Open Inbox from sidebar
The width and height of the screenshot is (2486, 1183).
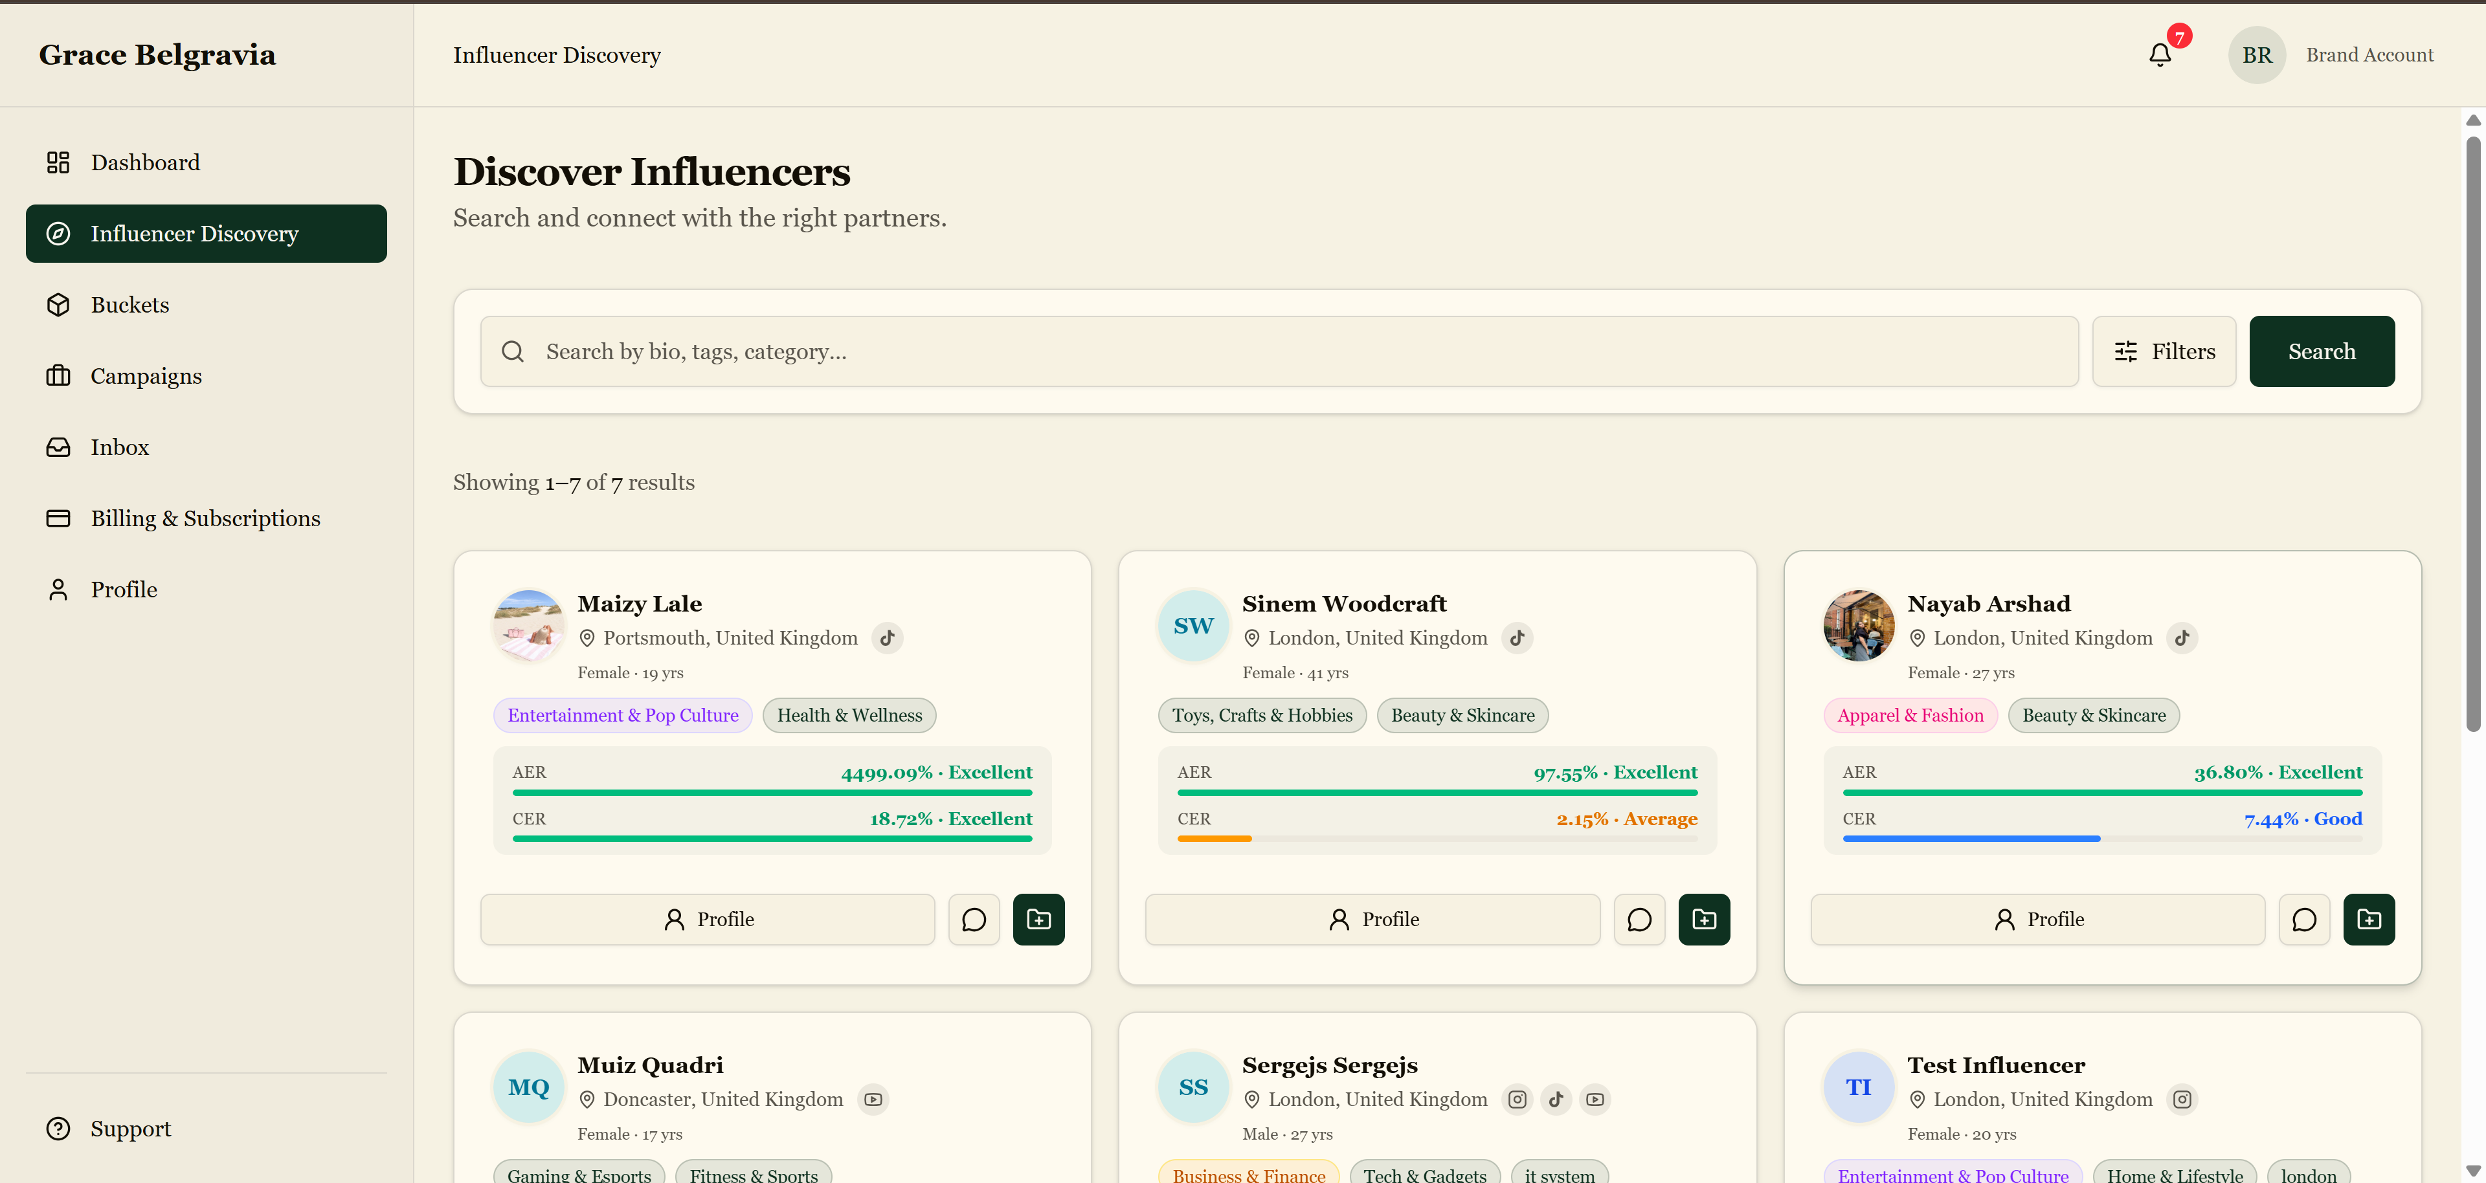[207, 447]
